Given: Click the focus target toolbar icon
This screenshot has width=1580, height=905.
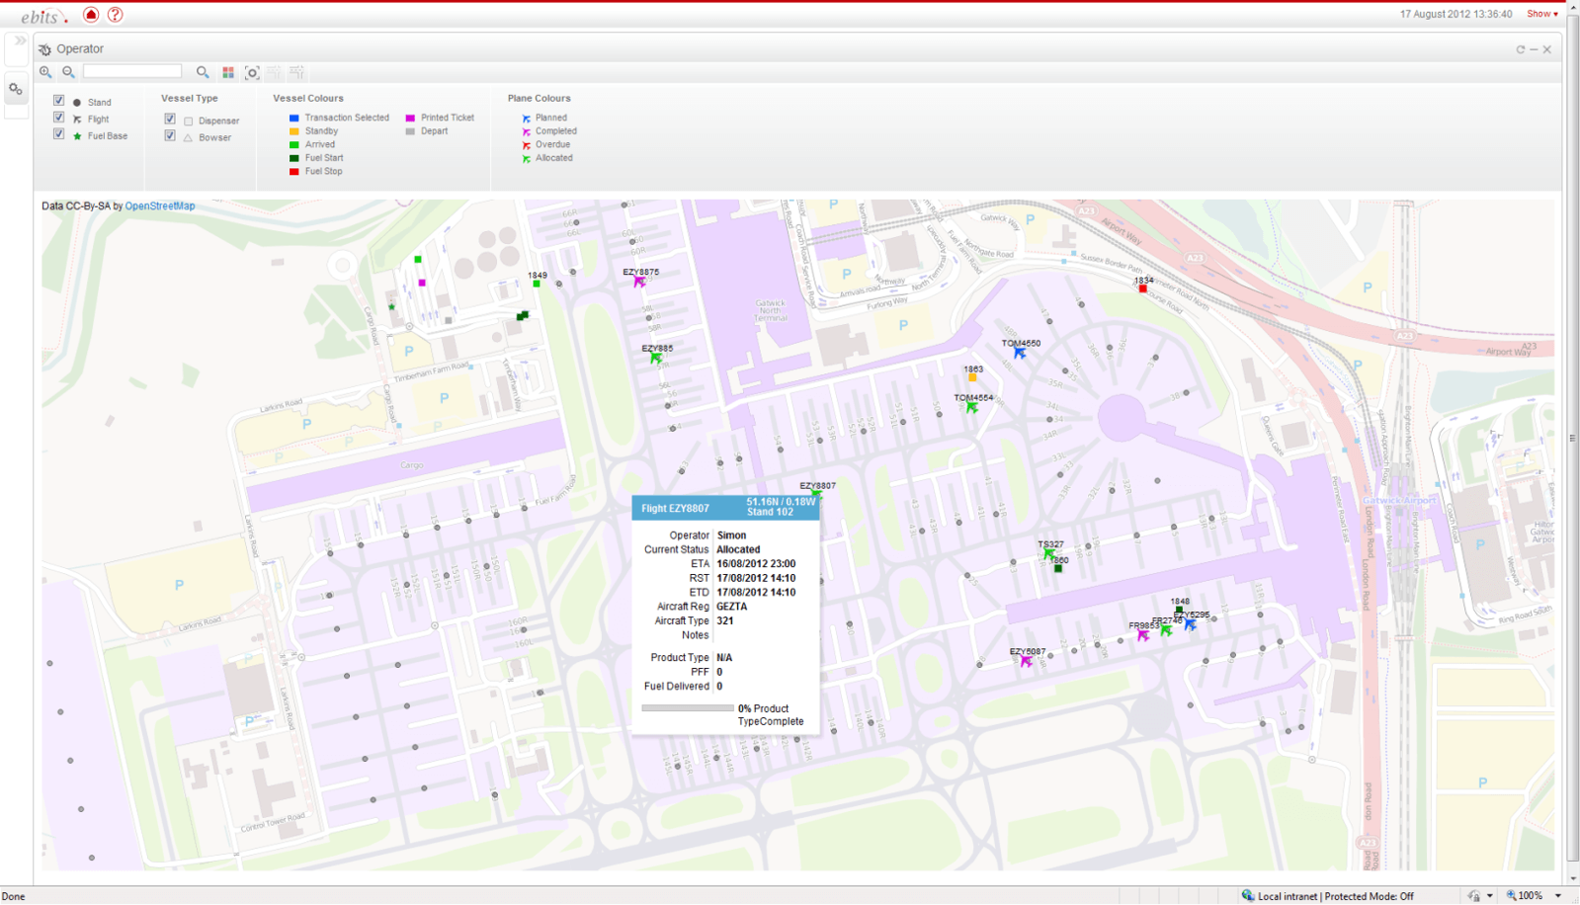Looking at the screenshot, I should (x=252, y=72).
